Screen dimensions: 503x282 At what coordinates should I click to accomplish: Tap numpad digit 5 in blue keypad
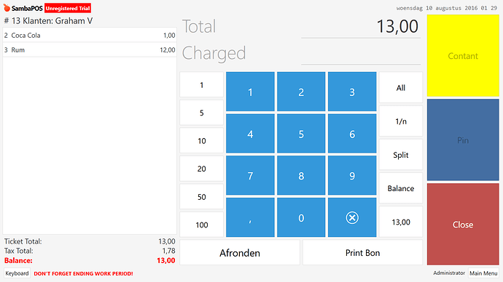(x=301, y=134)
